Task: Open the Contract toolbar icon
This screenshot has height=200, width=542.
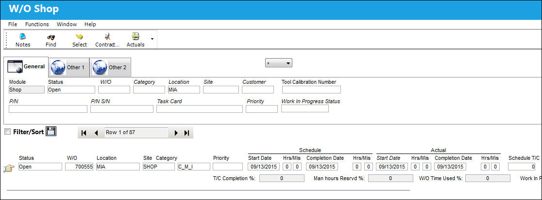Action: pos(107,36)
